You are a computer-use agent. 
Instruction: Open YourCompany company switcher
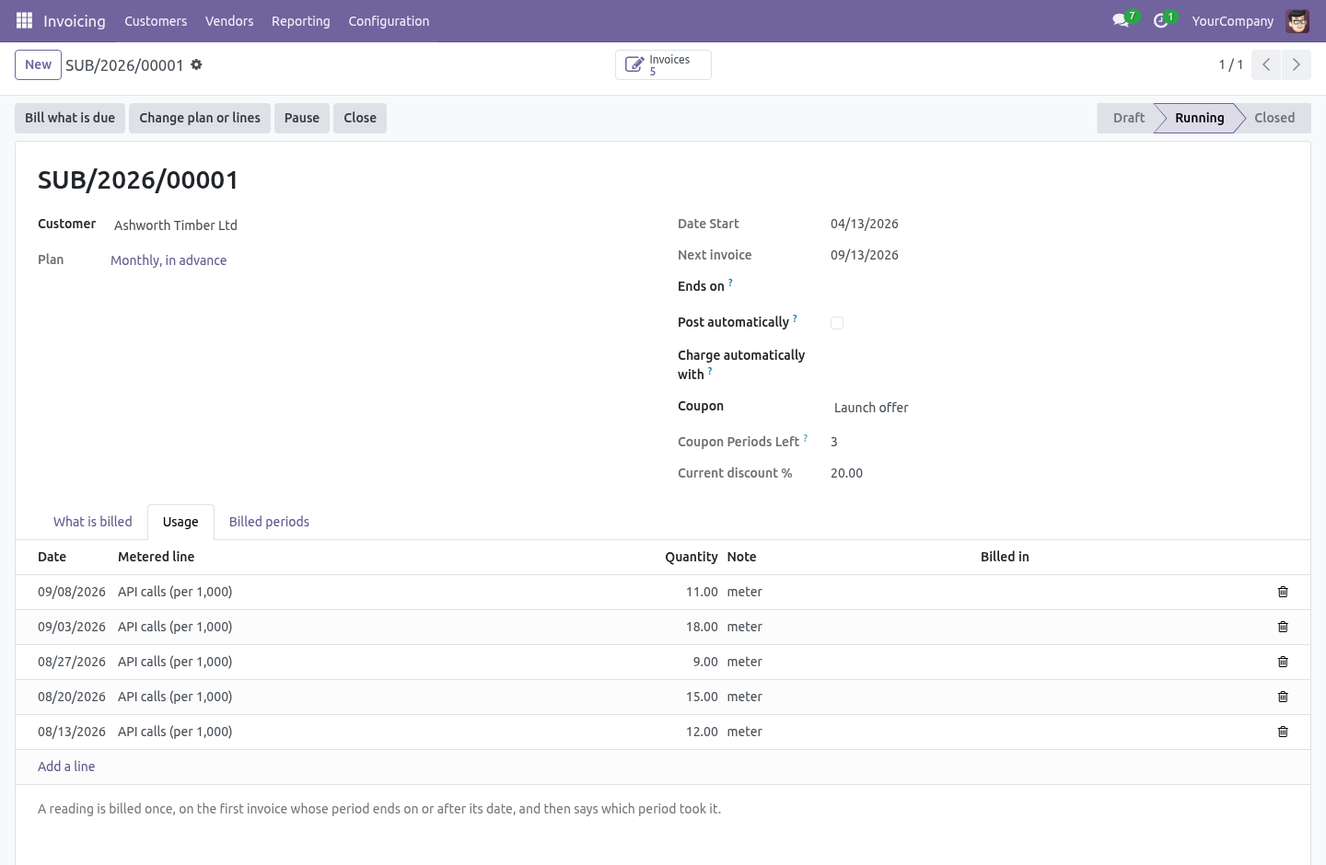click(x=1232, y=20)
